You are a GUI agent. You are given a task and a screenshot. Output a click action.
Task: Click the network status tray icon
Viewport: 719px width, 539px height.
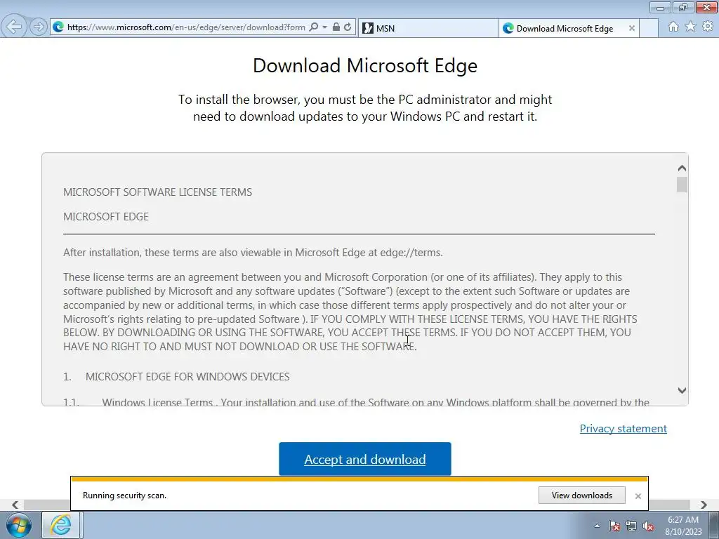point(631,526)
